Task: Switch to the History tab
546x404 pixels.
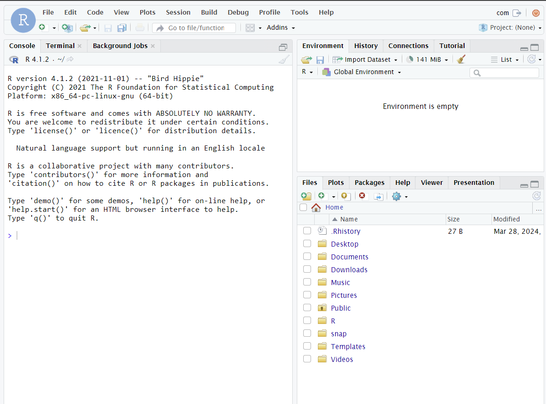Action: point(366,46)
